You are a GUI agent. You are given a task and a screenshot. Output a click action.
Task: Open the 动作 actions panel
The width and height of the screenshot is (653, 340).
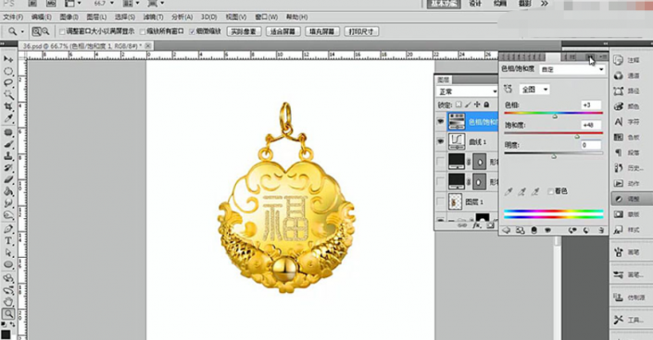tap(628, 183)
